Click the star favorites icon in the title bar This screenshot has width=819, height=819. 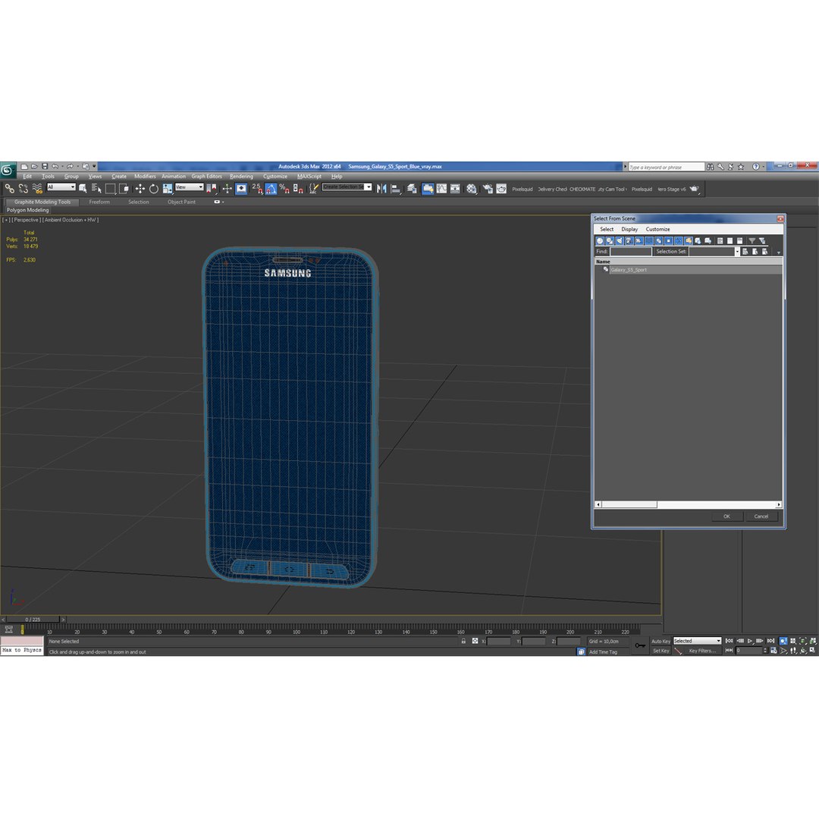[740, 167]
